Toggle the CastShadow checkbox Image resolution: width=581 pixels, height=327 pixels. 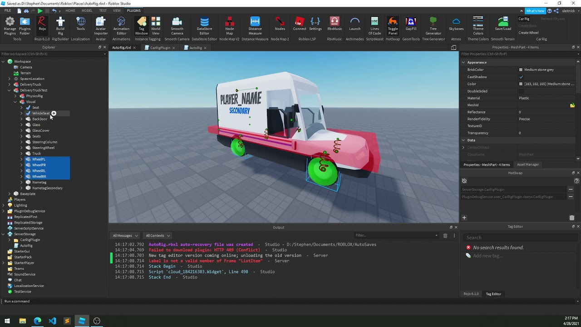[521, 77]
